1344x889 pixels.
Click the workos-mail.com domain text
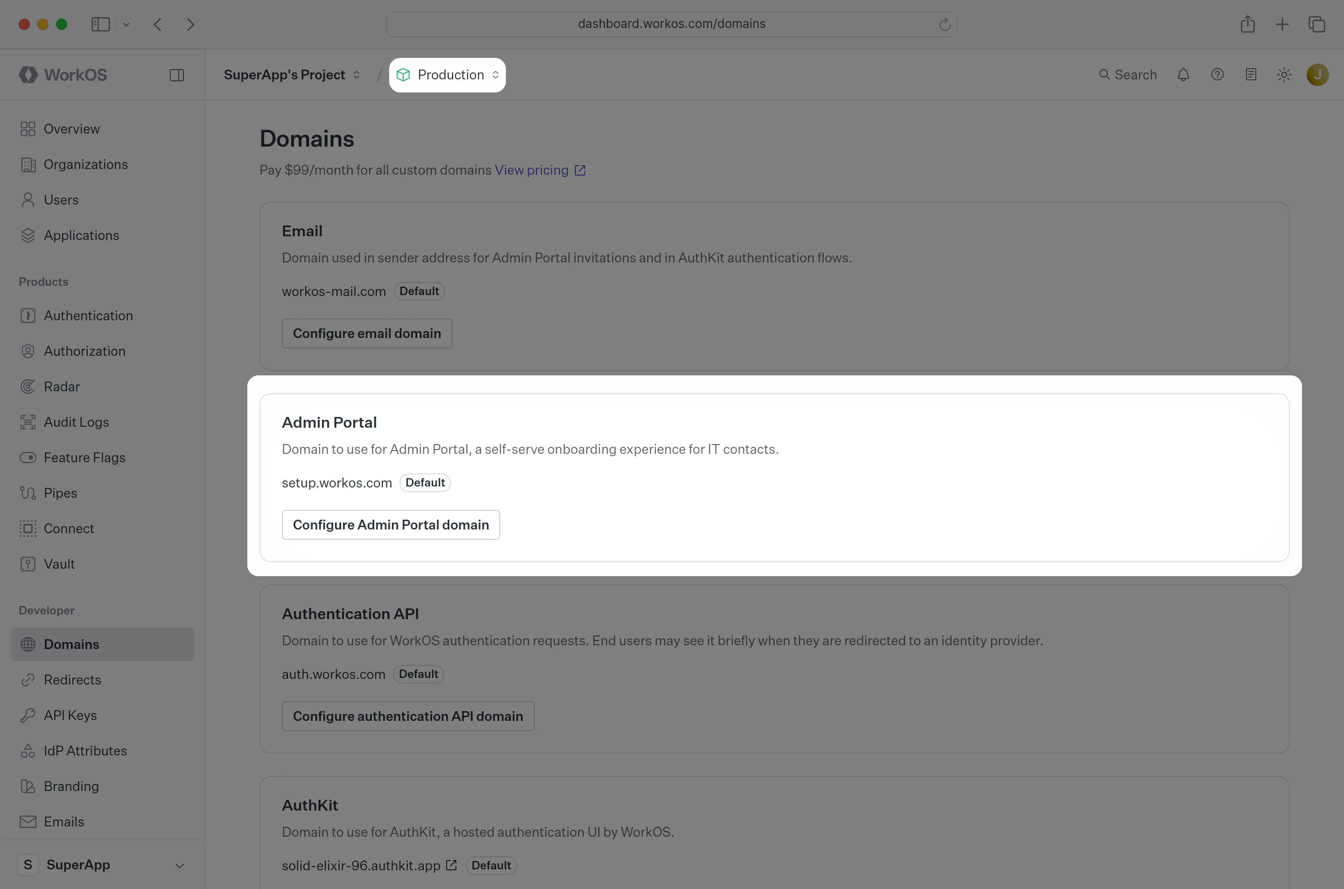click(334, 291)
